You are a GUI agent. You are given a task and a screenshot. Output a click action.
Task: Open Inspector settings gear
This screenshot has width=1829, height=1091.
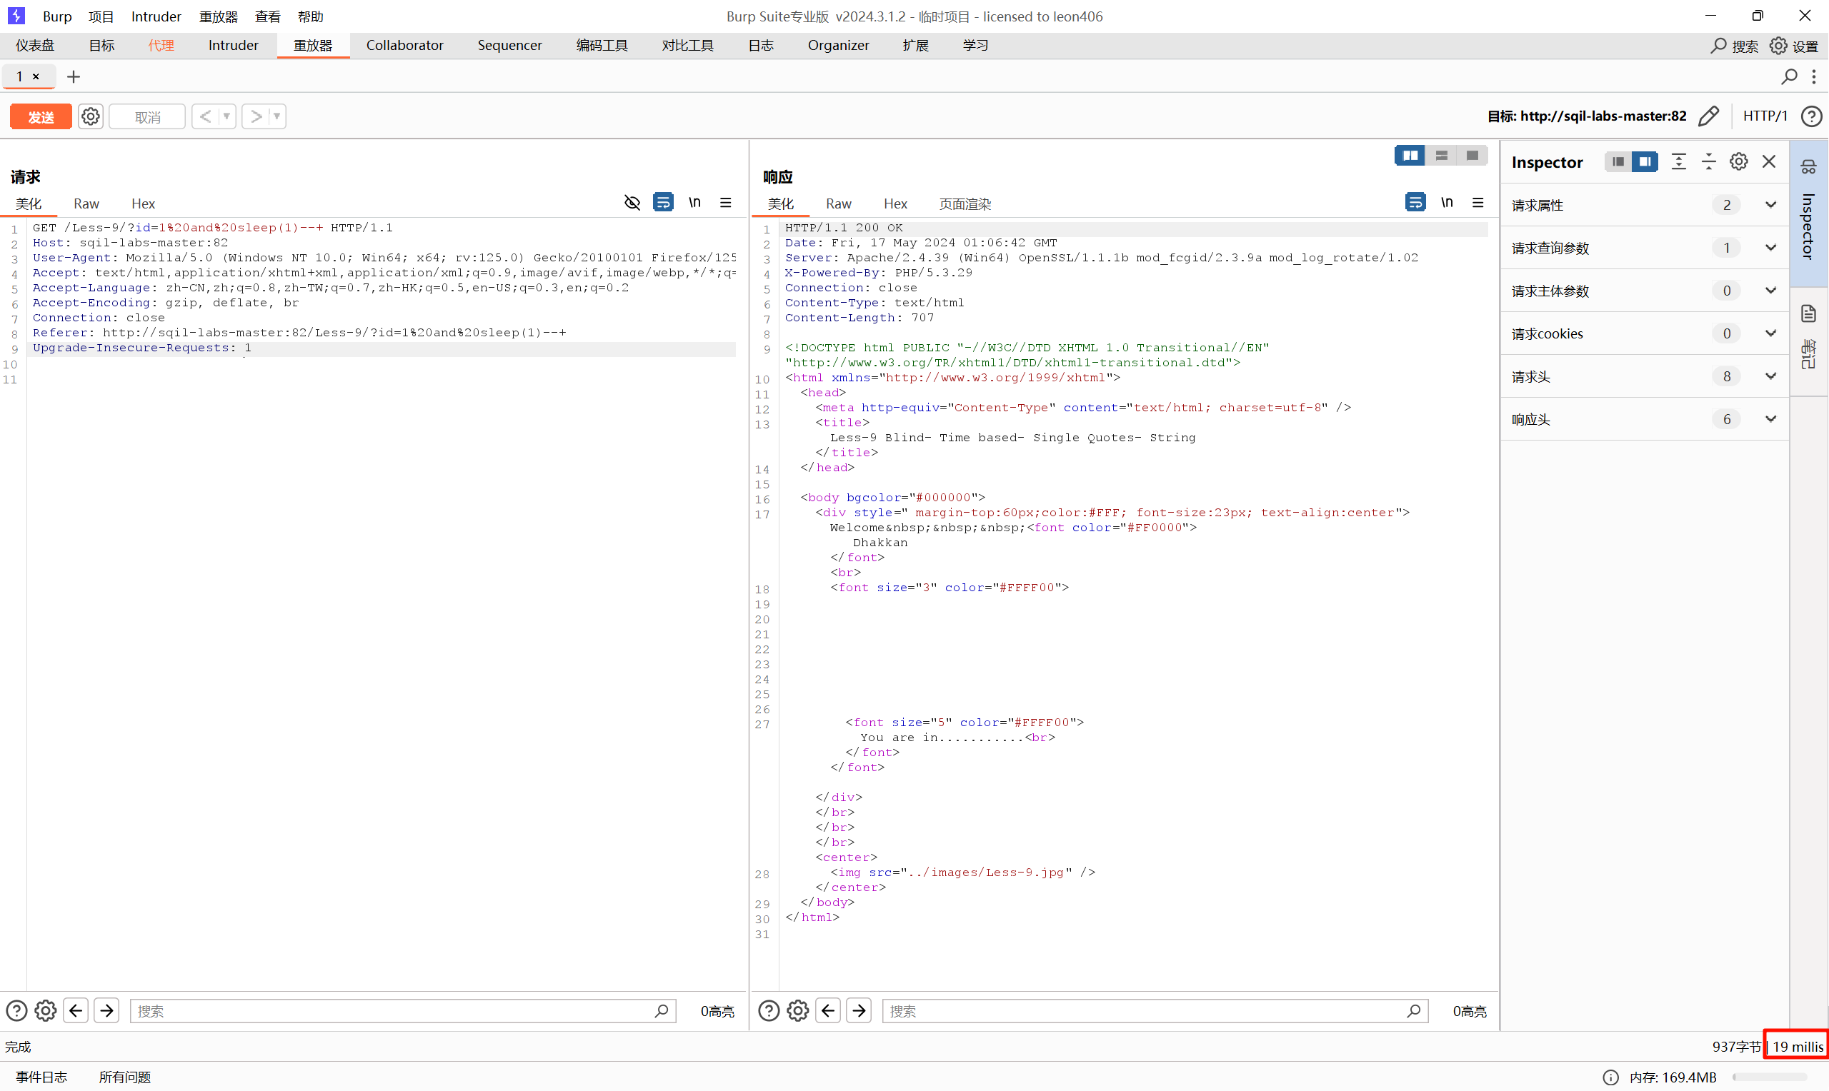coord(1738,162)
